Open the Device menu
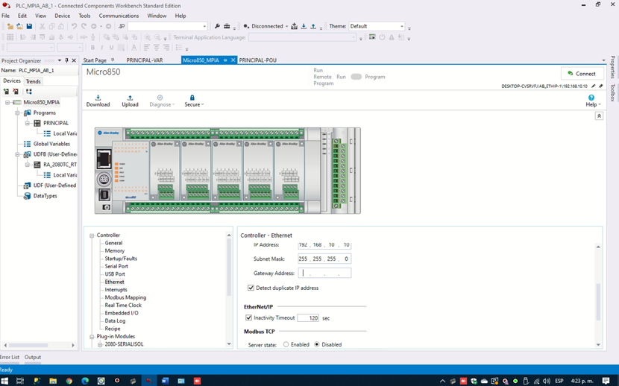Viewport: 619px width, 386px height. (62, 16)
